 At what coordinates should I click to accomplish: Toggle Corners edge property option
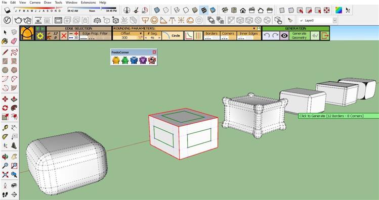pyautogui.click(x=228, y=36)
